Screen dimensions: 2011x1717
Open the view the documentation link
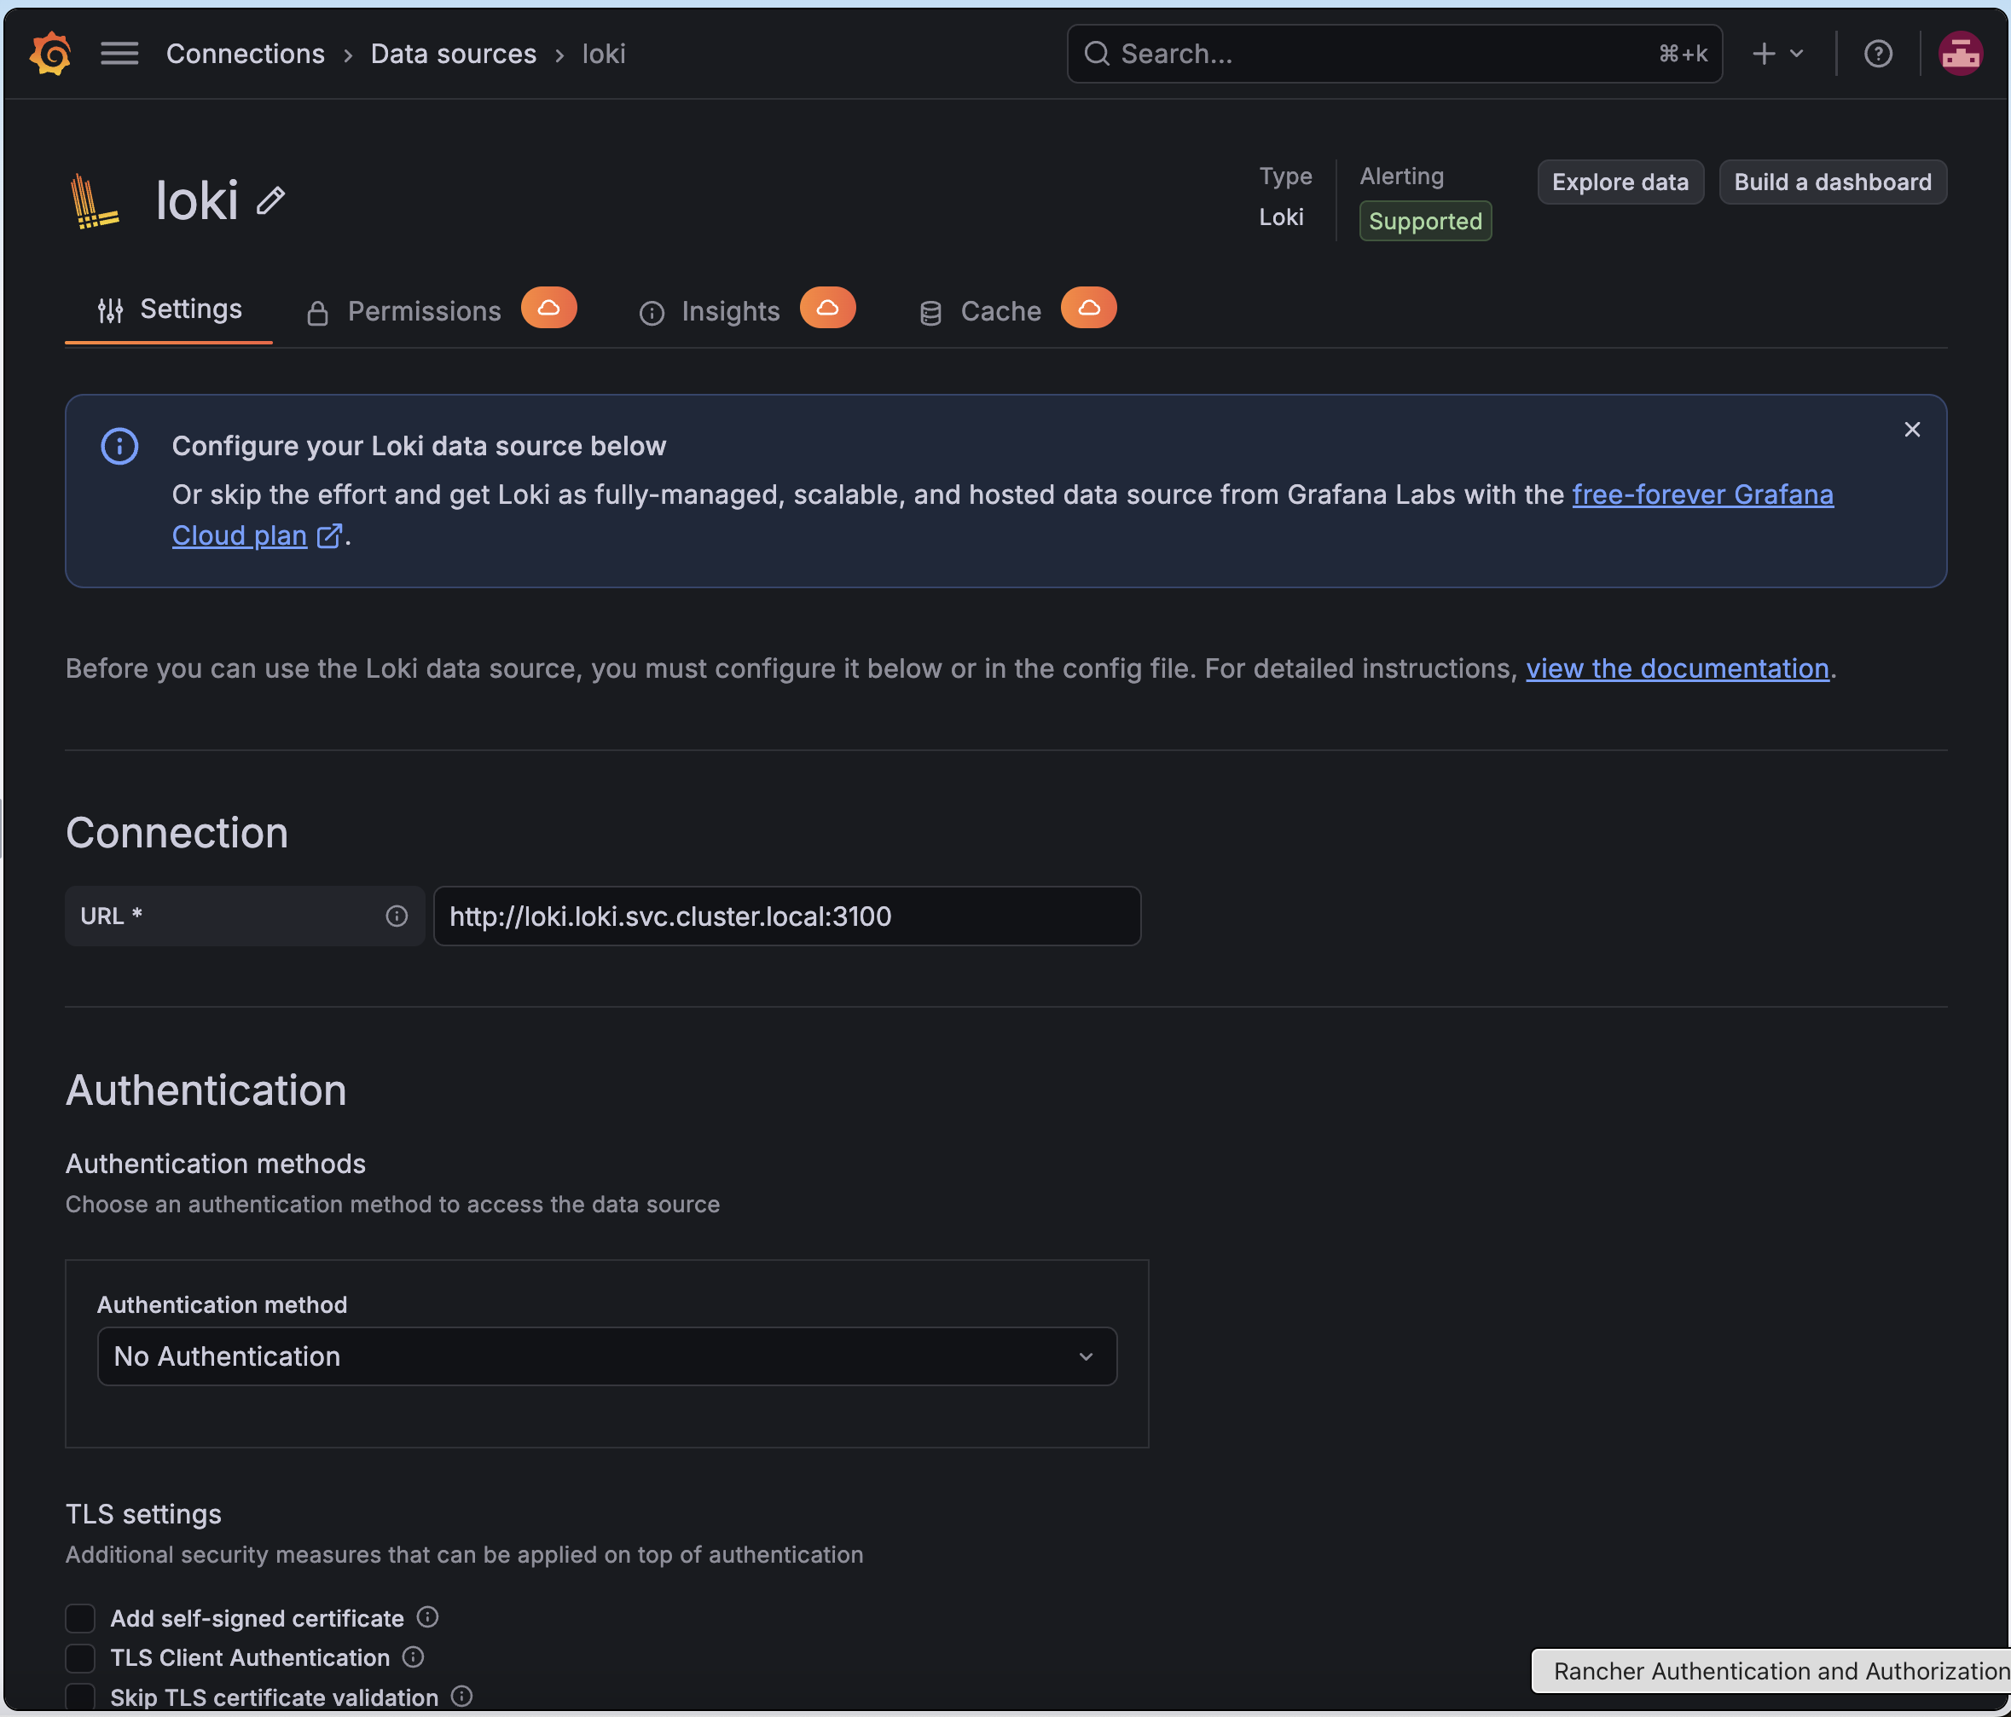click(1678, 668)
